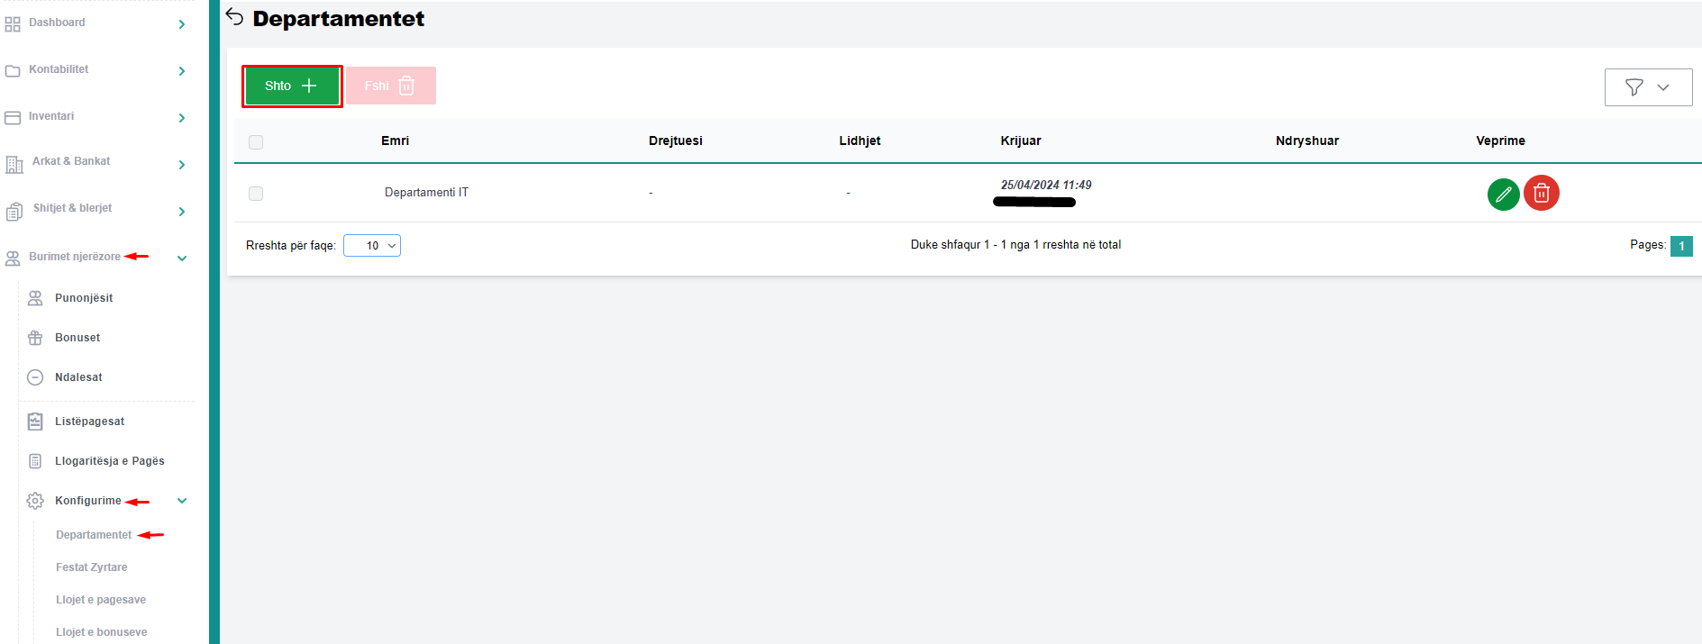Select Llojet e pagesave in sidebar
The height and width of the screenshot is (644, 1702).
click(101, 600)
